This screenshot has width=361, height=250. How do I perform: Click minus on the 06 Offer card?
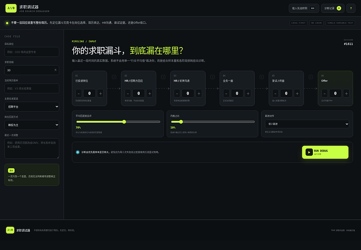tap(324, 93)
